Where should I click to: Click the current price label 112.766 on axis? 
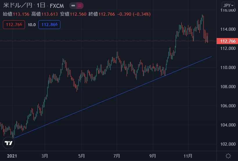tap(227, 41)
